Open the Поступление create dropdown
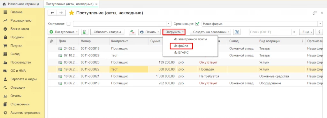This screenshot has height=118, width=327. 64,32
